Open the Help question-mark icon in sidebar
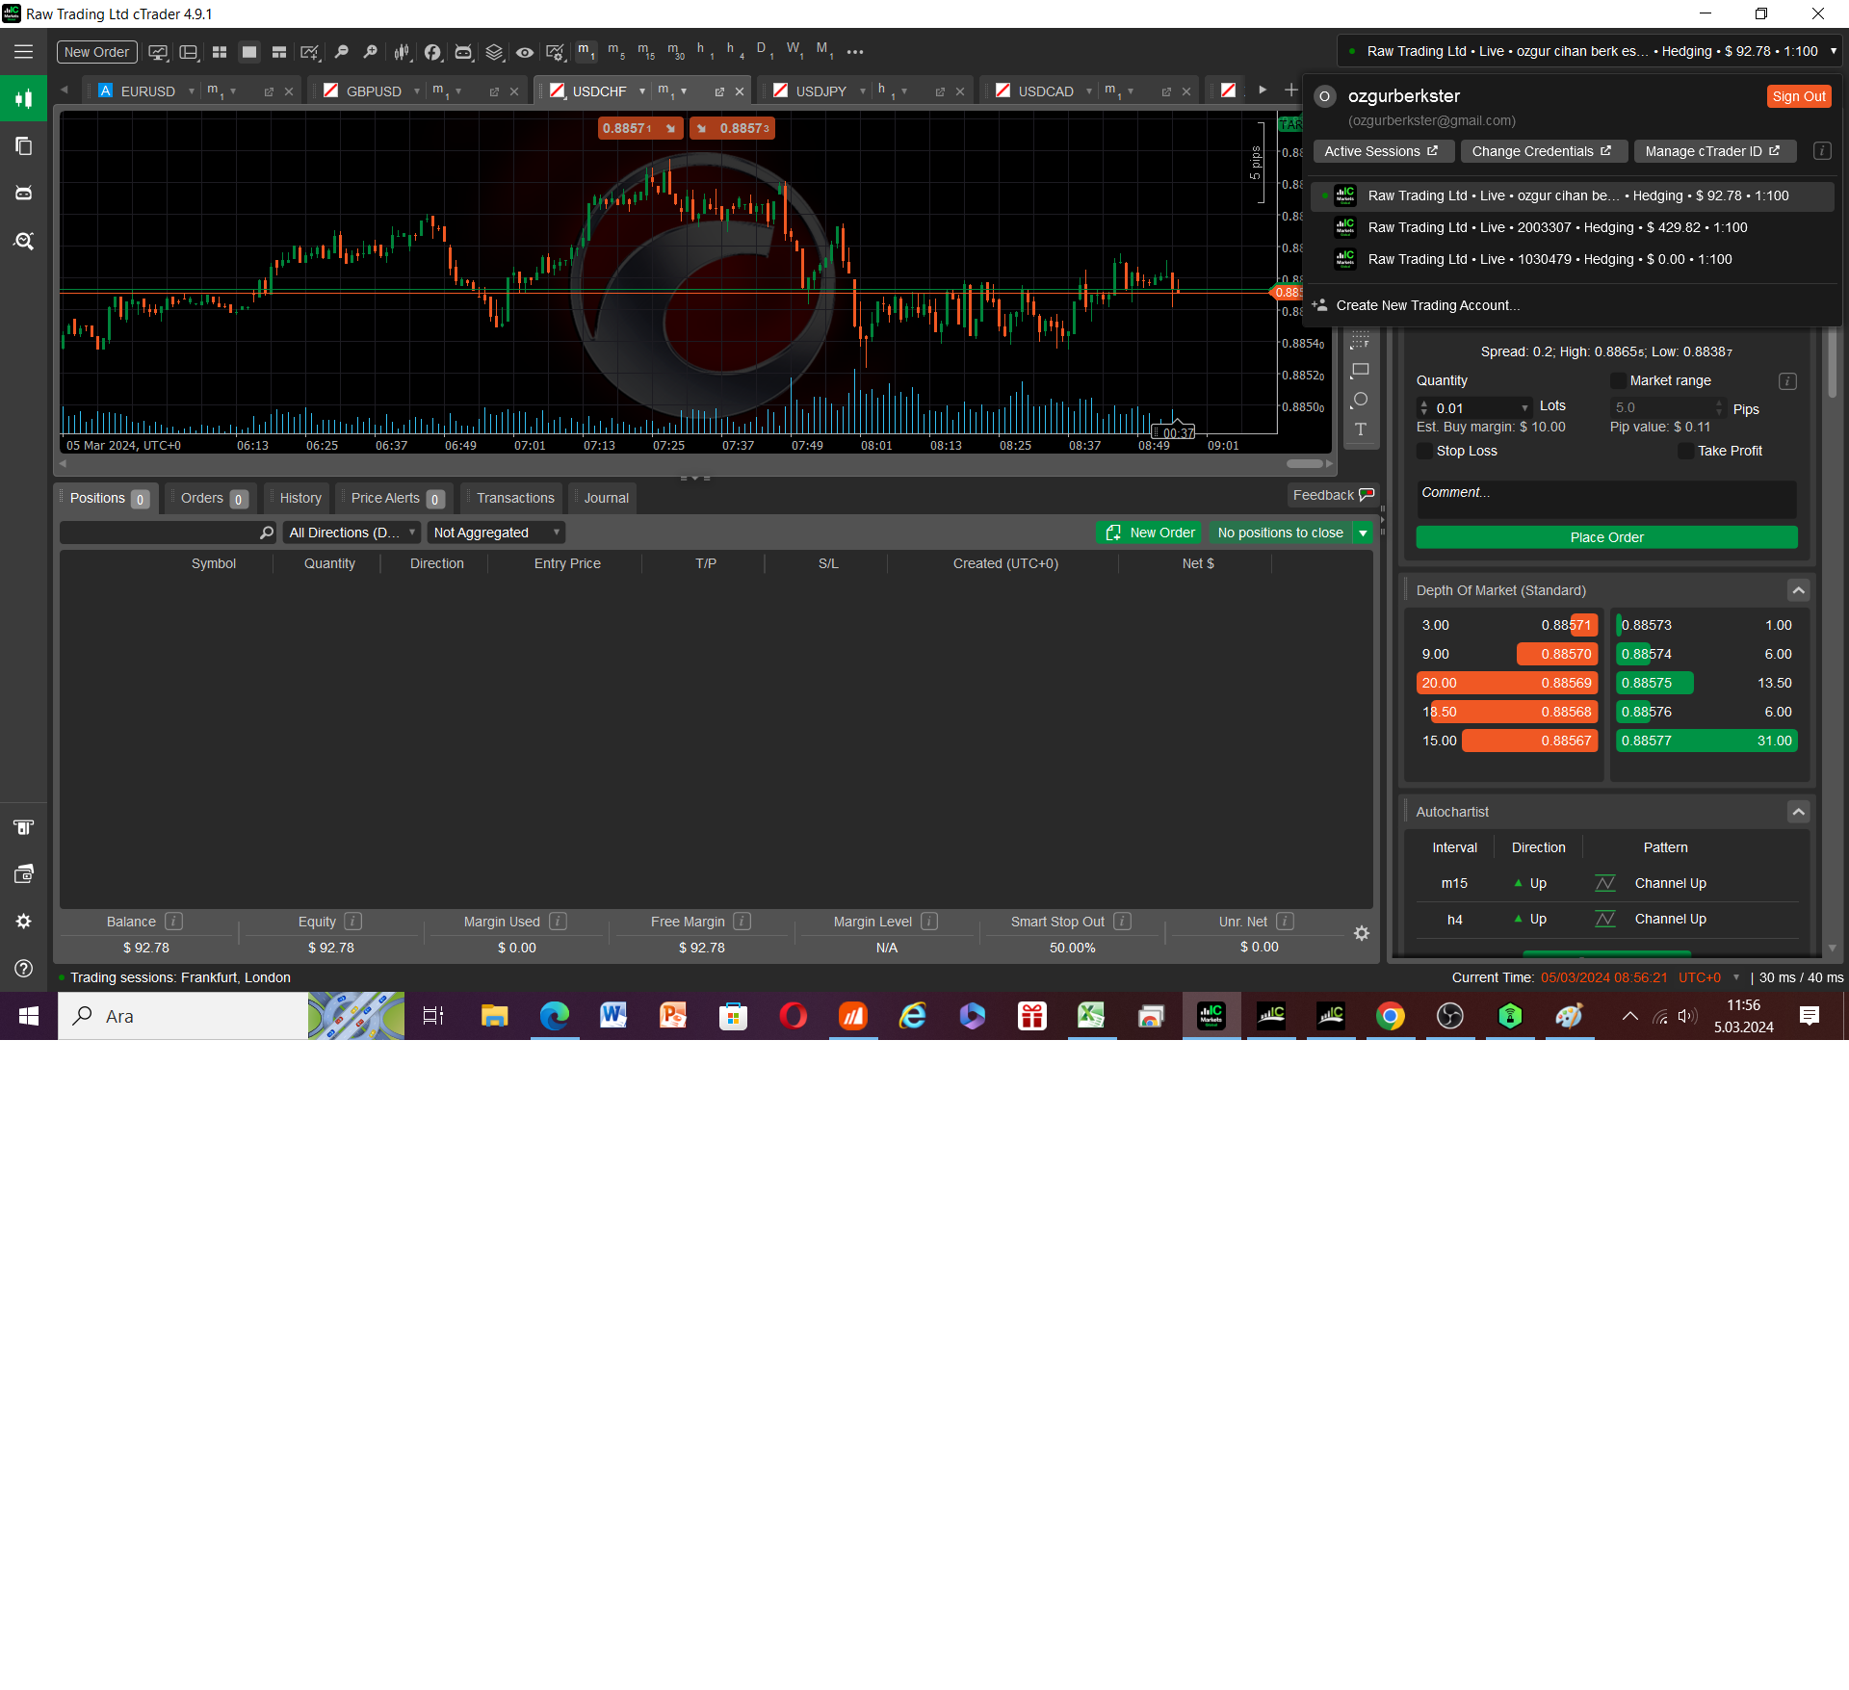The height and width of the screenshot is (1690, 1849). (x=23, y=969)
